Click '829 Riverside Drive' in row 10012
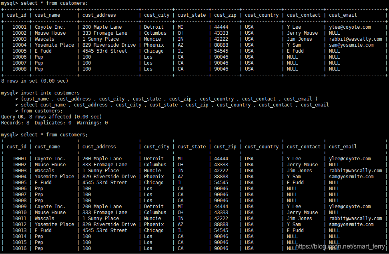The image size is (389, 254). 109,224
